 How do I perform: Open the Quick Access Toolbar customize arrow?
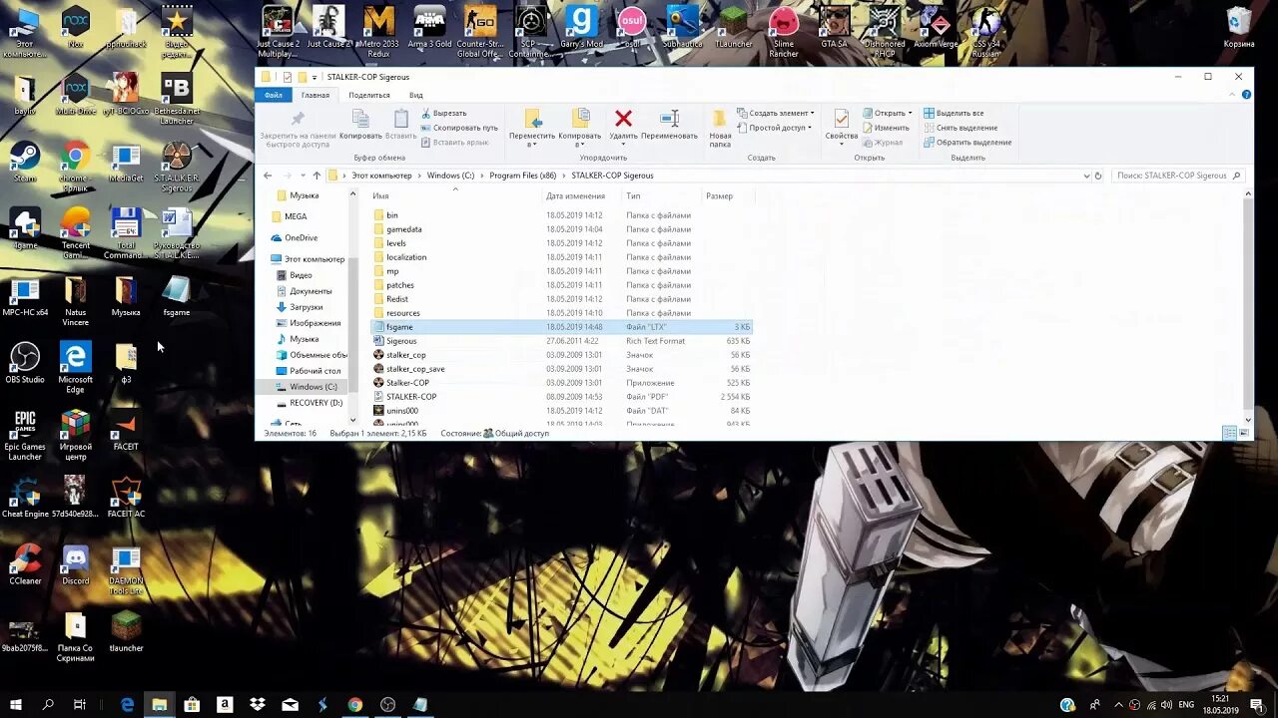coord(316,77)
